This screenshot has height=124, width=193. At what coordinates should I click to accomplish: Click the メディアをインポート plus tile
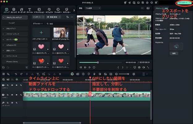(41, 32)
